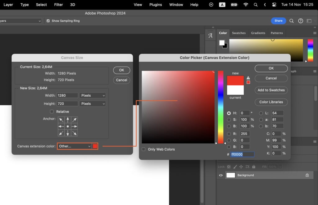Screen dimensions: 318x205
Task: Select the lock all padlock icon
Action: point(254,167)
